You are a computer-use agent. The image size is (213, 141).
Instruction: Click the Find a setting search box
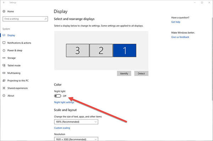pyautogui.click(x=25, y=19)
